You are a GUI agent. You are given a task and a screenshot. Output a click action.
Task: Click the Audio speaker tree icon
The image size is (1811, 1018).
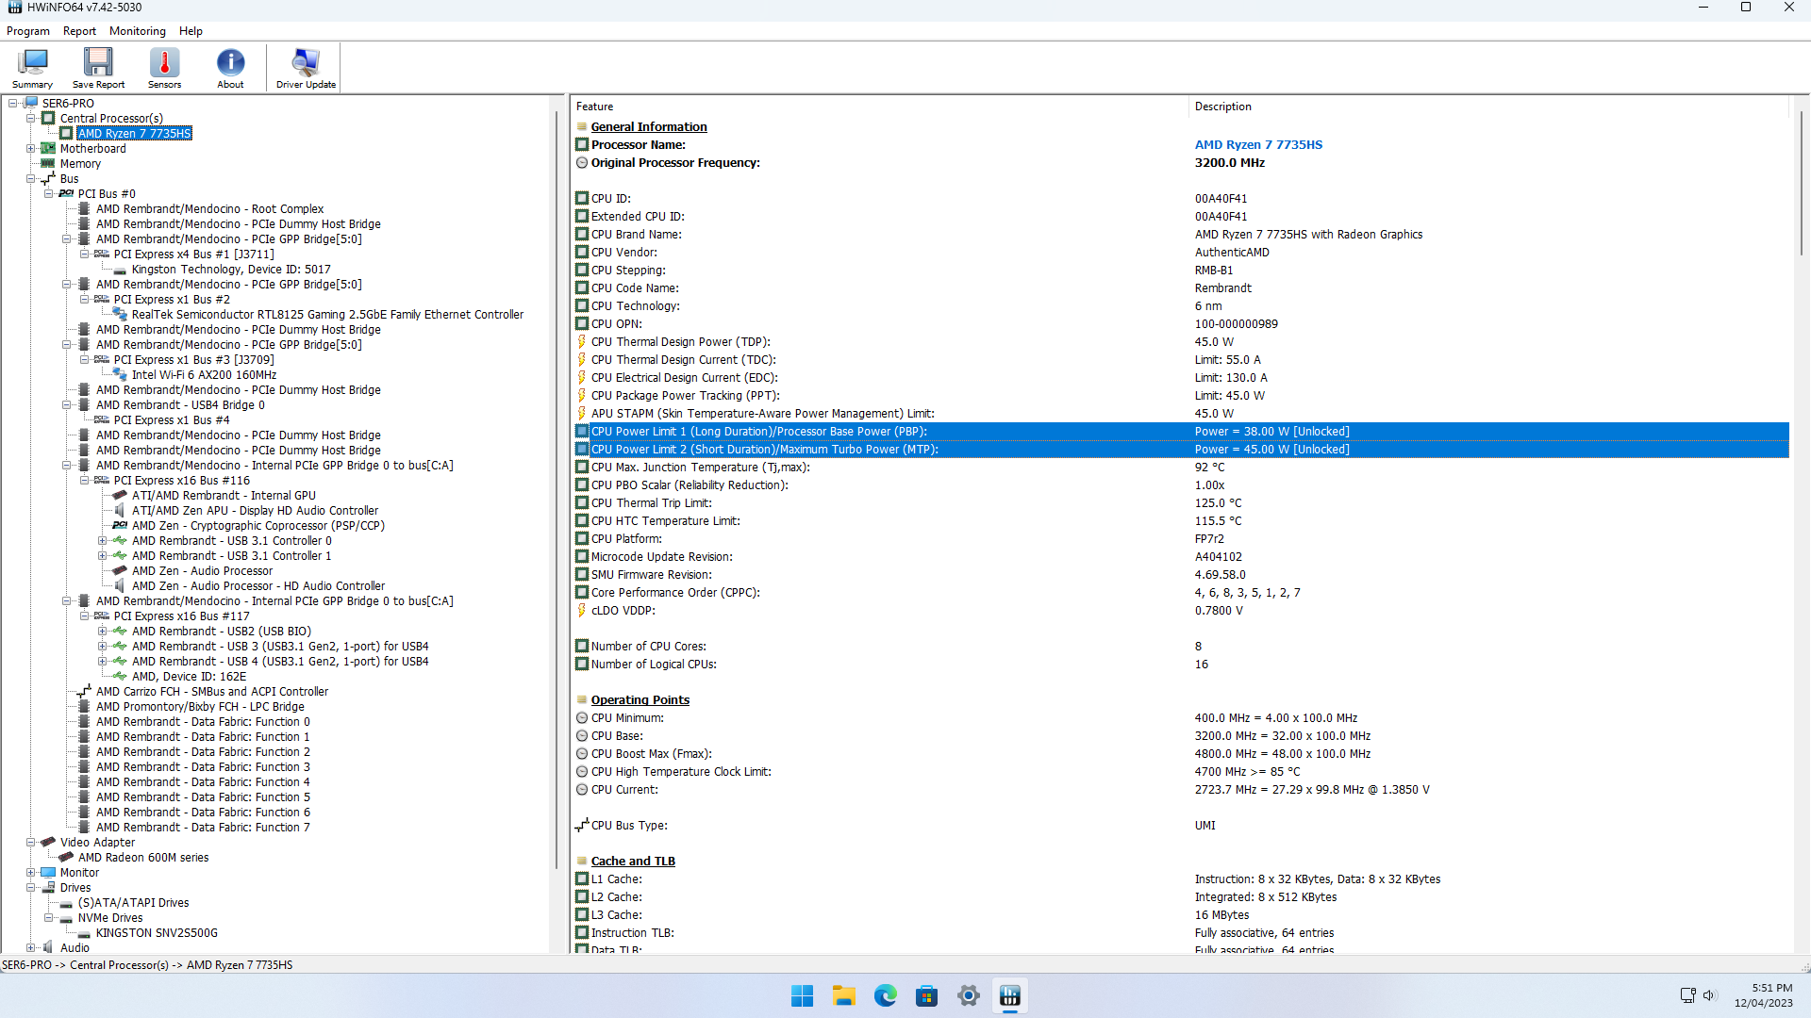point(48,948)
